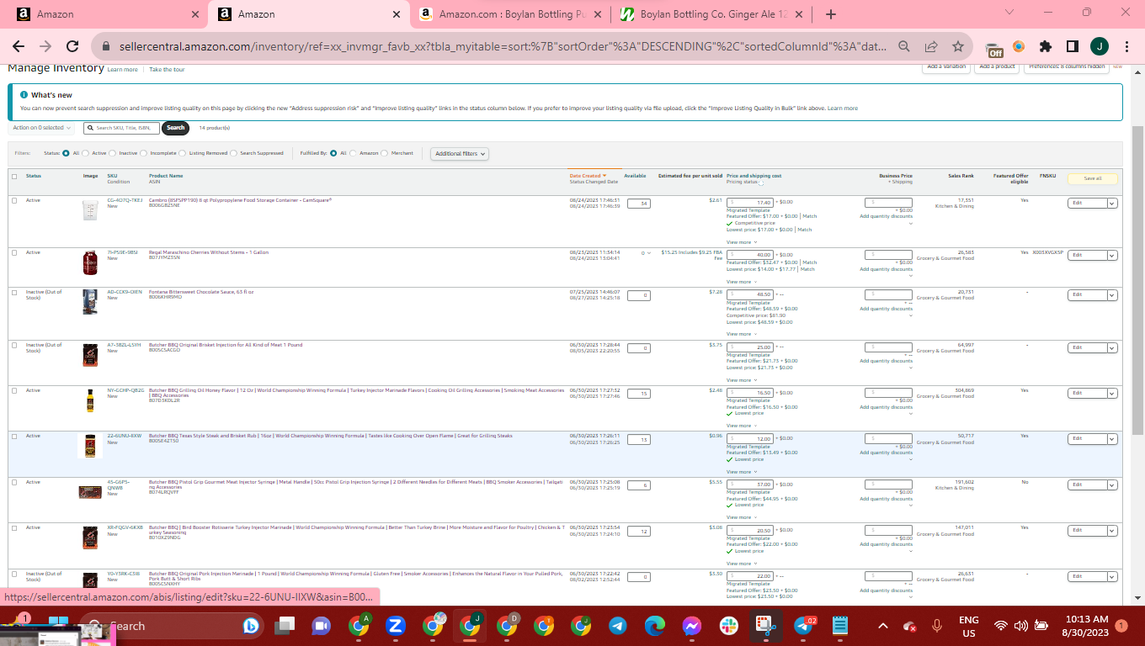
Task: Click the Bing icon in taskbar search
Action: click(250, 626)
